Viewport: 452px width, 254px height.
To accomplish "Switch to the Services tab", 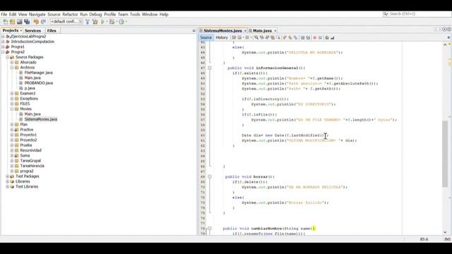I will (33, 30).
